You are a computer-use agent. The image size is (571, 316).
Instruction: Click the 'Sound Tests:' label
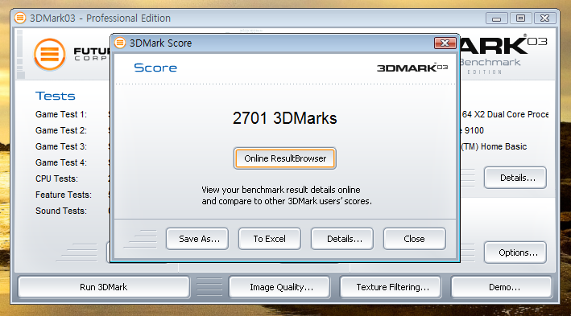click(x=61, y=211)
